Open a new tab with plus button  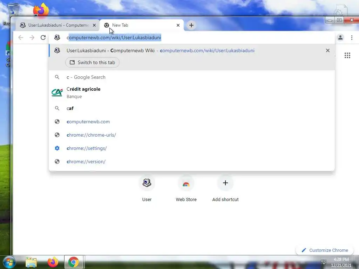click(191, 25)
